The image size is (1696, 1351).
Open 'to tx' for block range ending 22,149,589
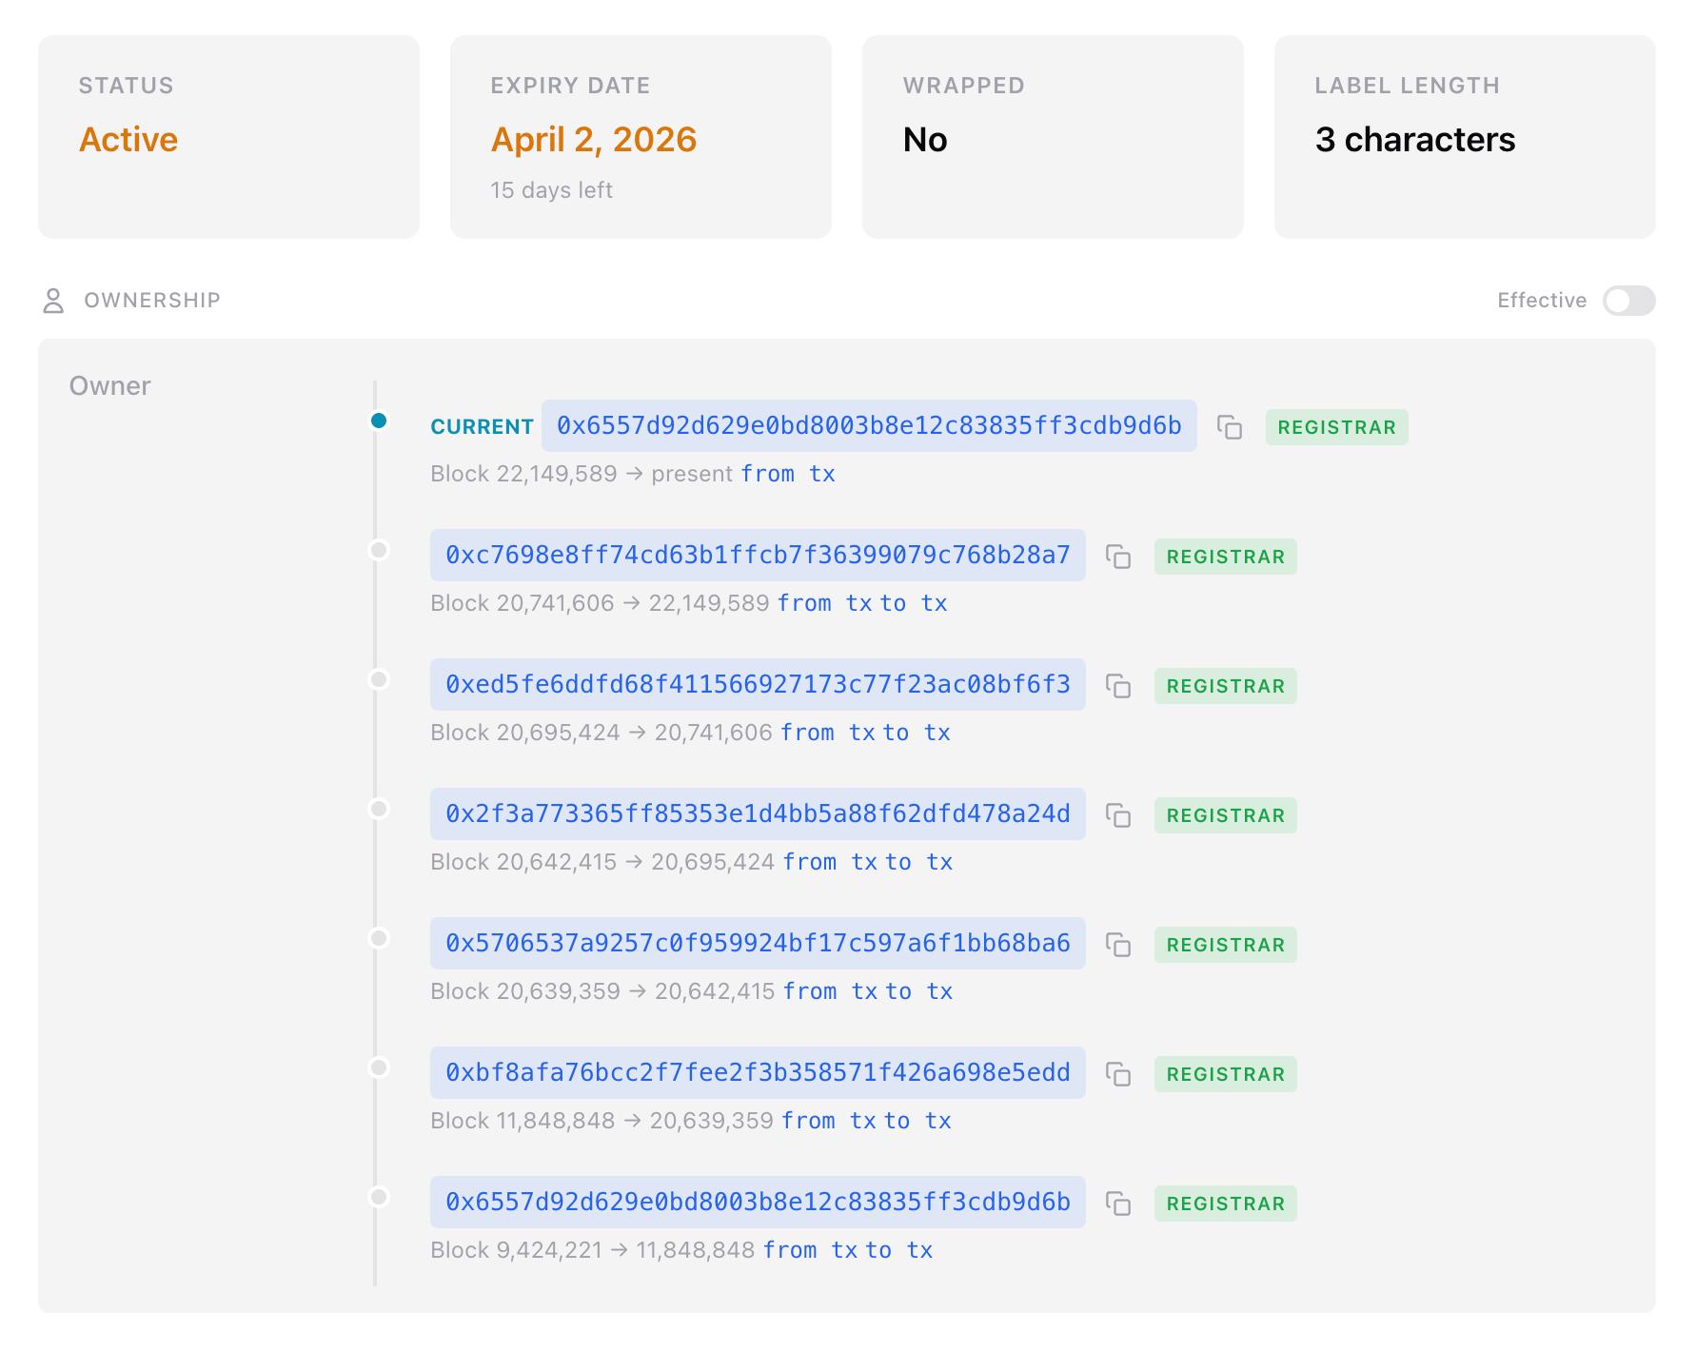pyautogui.click(x=913, y=603)
